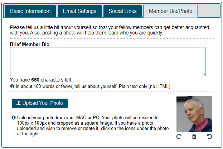
Task: Click the bio text area resize handle
Action: [204, 74]
